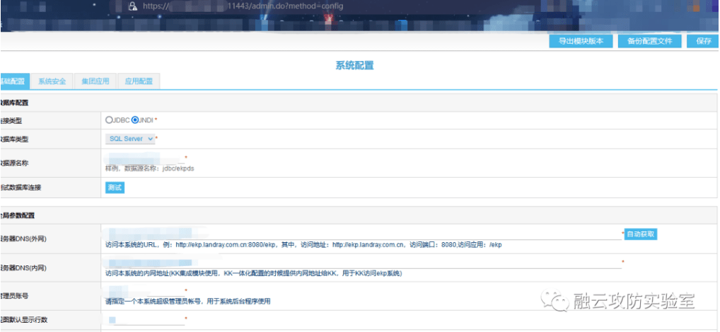Click the 样例, 数据源名称: jdbc/ekpds hint

(150, 168)
